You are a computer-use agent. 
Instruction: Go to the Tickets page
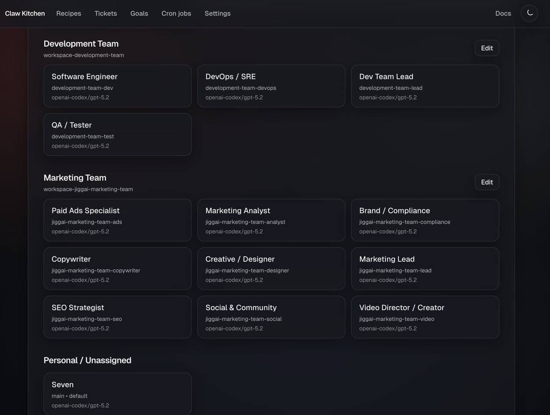[x=106, y=13]
